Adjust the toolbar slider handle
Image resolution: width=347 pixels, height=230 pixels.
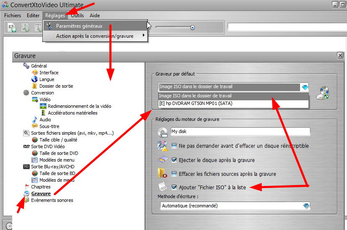pos(192,27)
